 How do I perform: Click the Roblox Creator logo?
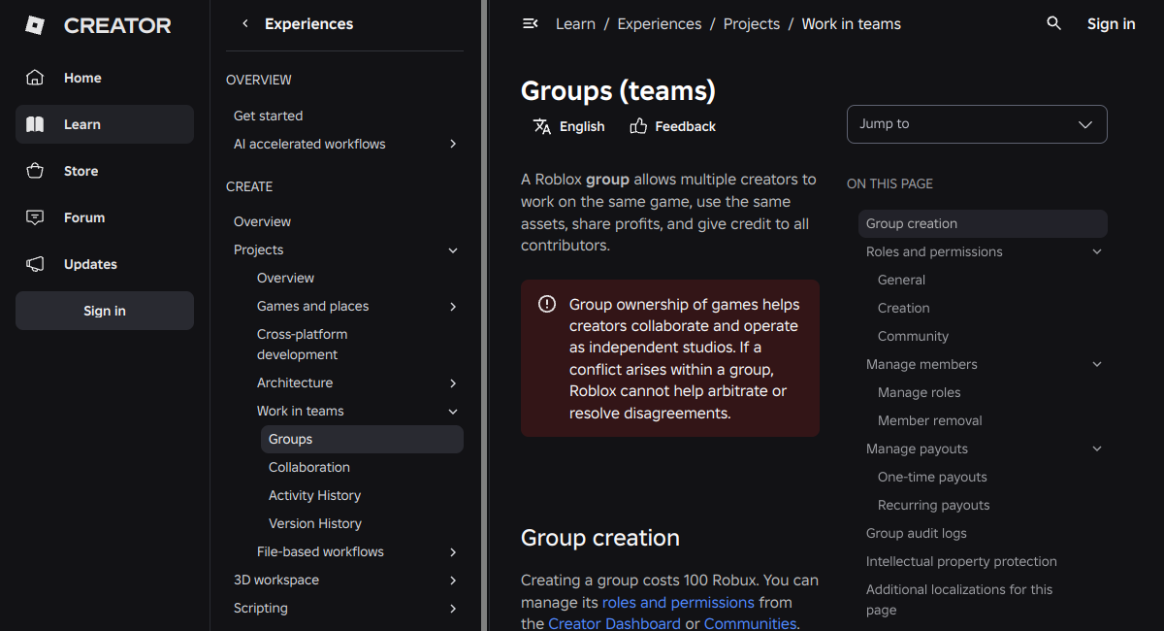click(x=97, y=26)
